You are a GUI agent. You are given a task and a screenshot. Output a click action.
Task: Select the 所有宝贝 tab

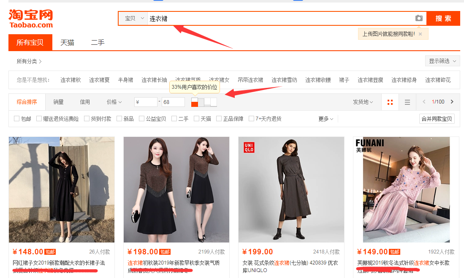coord(30,42)
